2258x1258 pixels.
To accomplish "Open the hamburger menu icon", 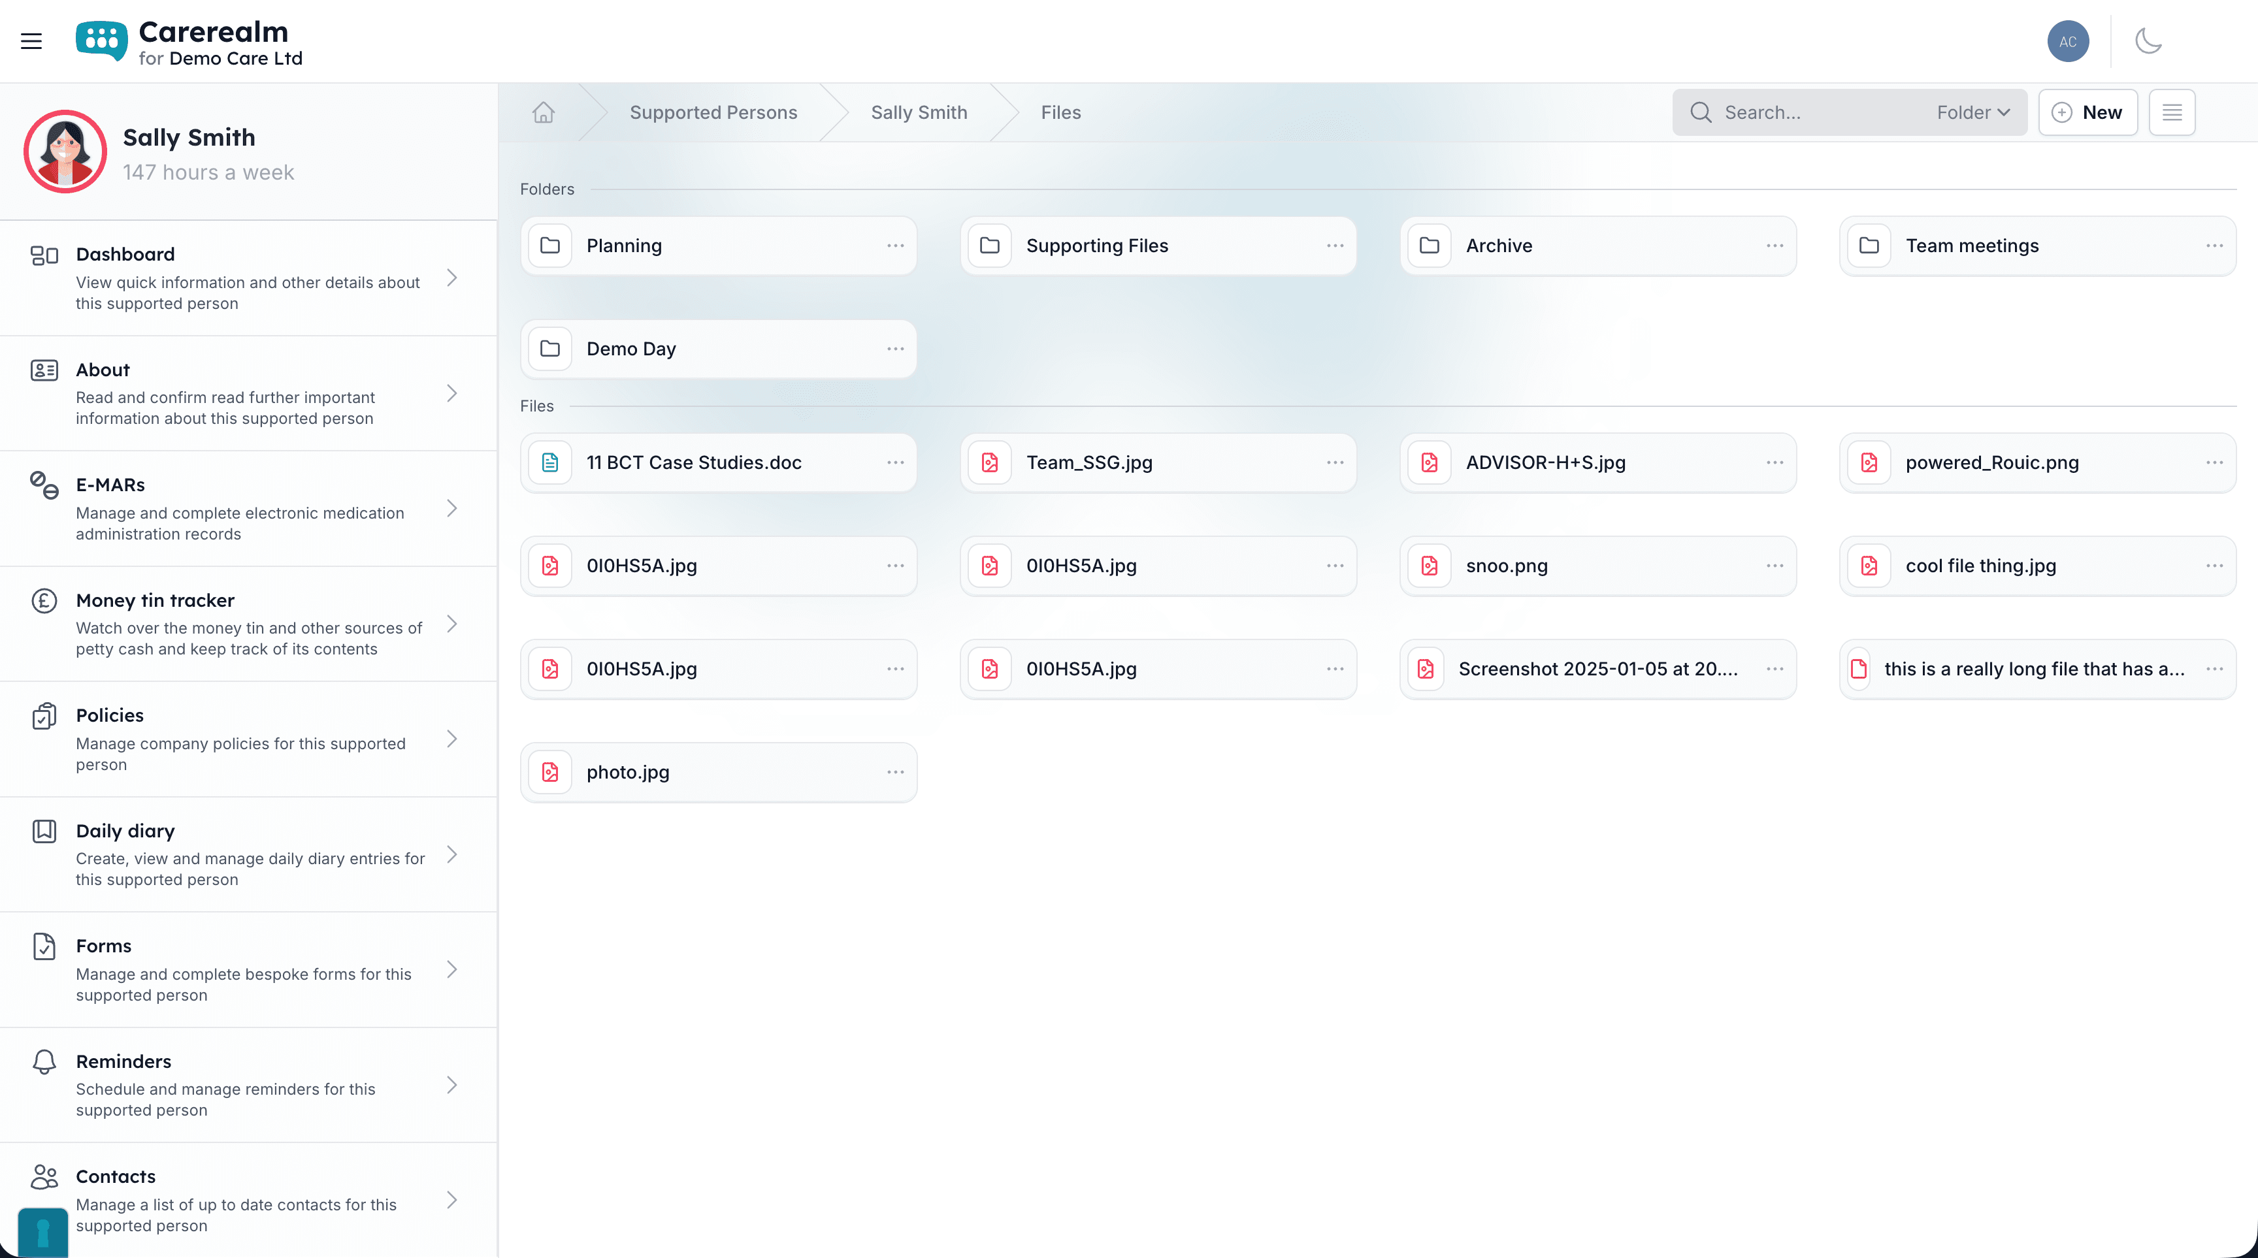I will (31, 41).
